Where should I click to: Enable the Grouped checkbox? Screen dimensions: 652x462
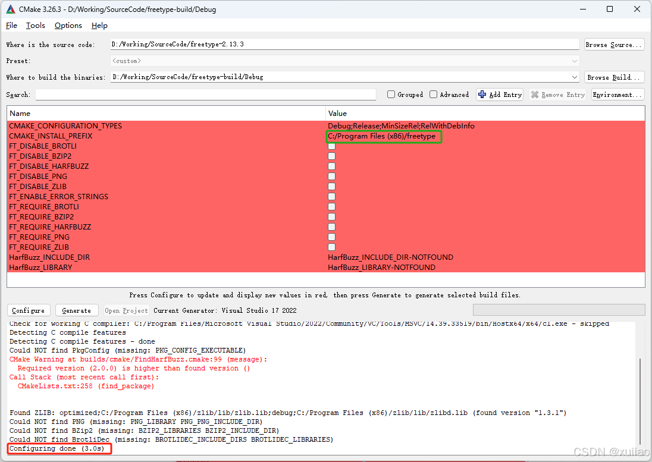391,94
